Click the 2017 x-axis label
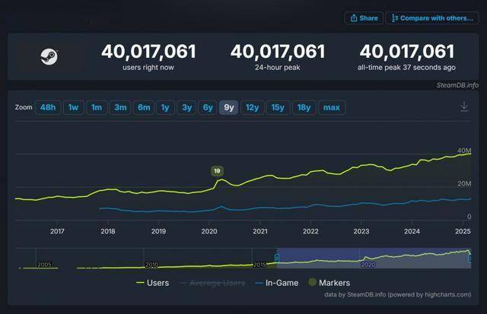 [57, 231]
